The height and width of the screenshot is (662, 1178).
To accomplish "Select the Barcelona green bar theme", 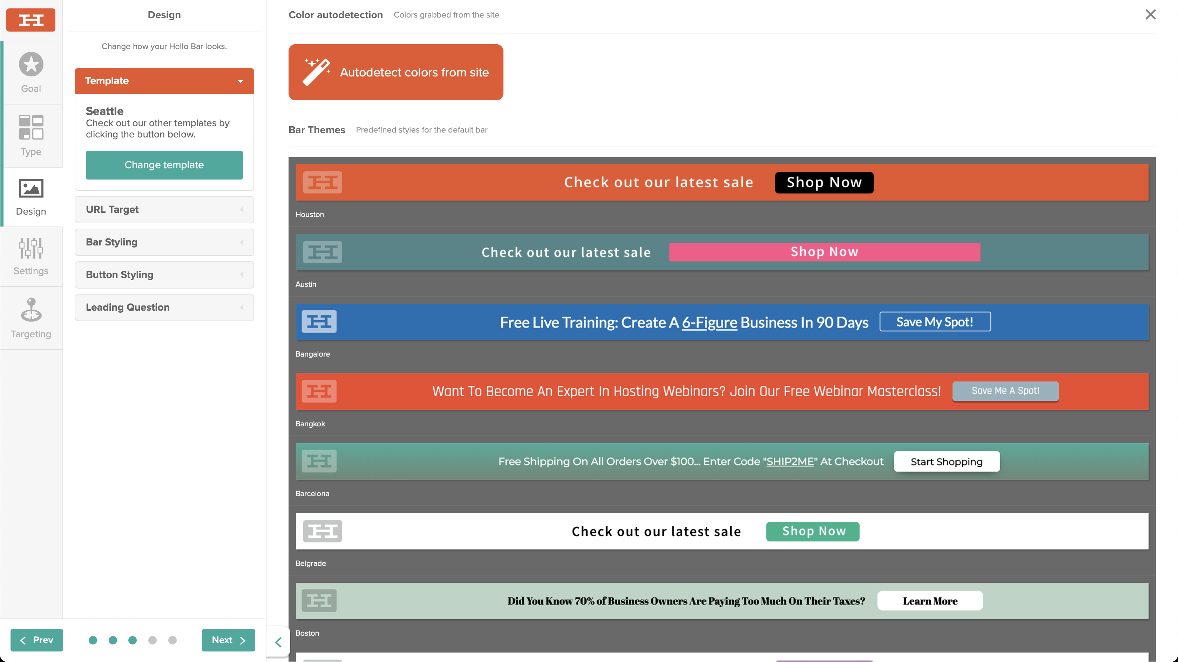I will [x=722, y=461].
